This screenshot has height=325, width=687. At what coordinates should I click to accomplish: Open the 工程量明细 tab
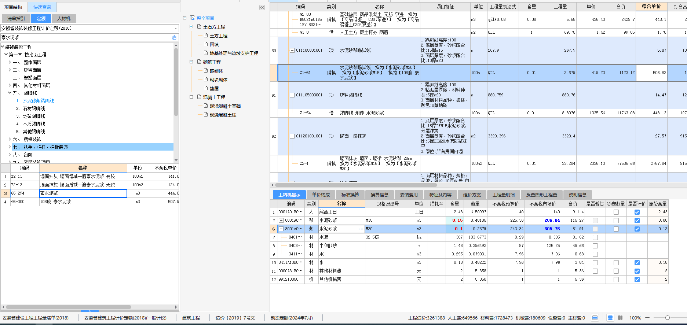tap(504, 195)
